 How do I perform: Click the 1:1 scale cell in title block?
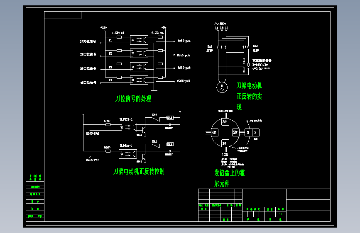point(281,214)
